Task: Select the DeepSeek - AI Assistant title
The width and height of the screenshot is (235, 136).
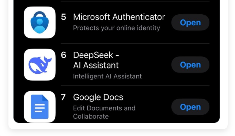Action: coord(96,60)
